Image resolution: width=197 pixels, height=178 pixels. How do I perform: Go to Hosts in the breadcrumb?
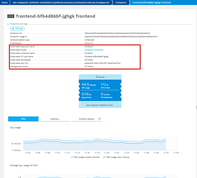pyautogui.click(x=5, y=3)
